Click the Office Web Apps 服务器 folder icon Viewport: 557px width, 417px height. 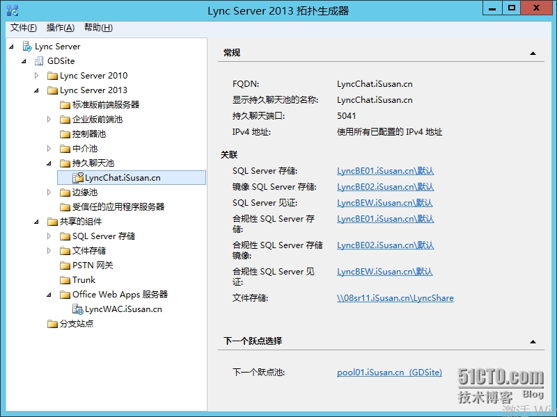pos(65,295)
